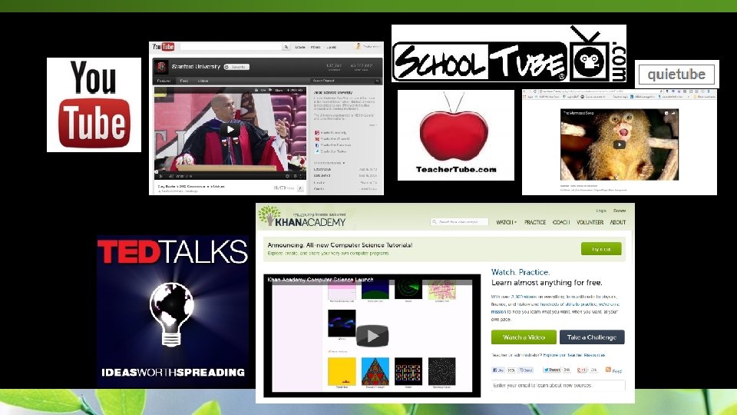Click the quietube logo box
Image resolution: width=737 pixels, height=415 pixels.
pyautogui.click(x=676, y=75)
